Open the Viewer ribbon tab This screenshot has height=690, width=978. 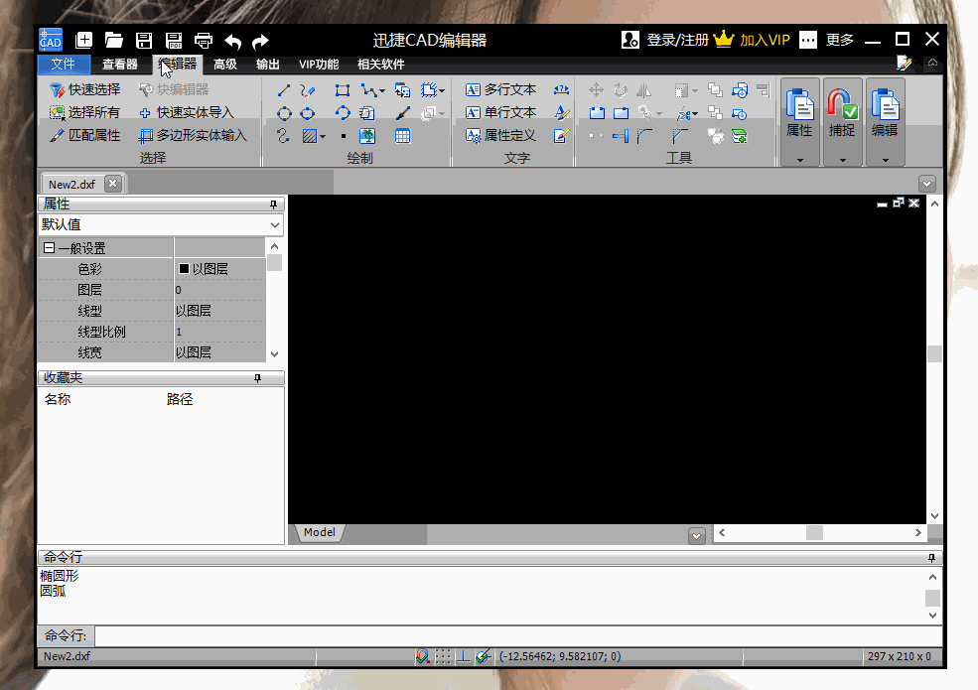[120, 65]
